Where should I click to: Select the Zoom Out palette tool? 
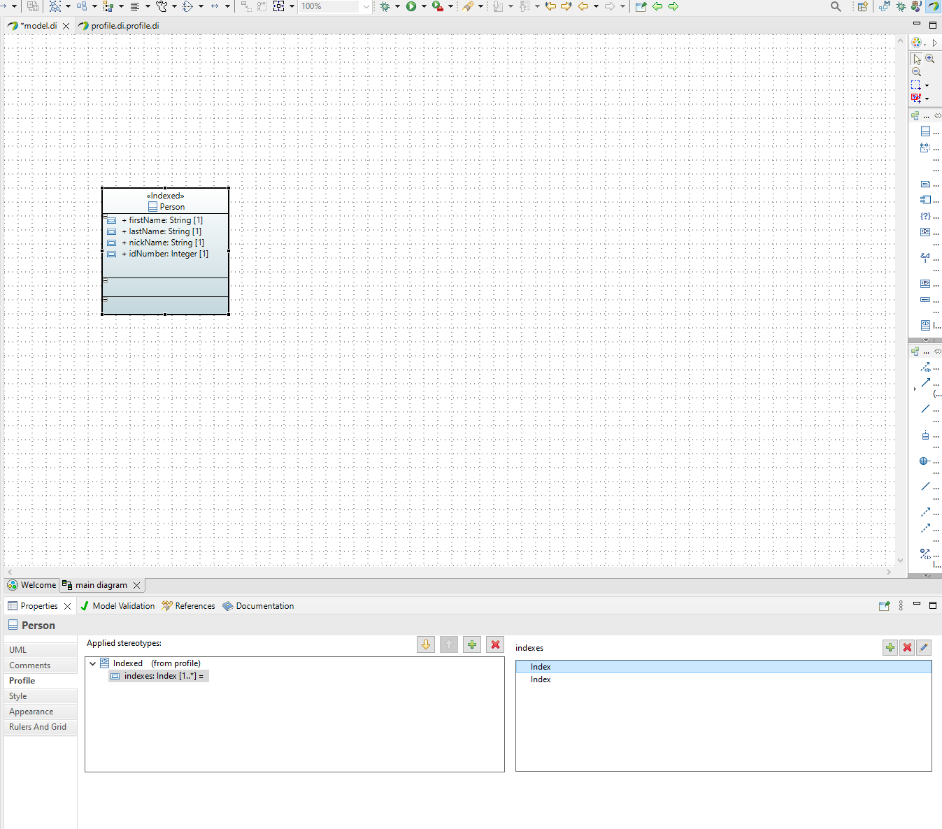(916, 72)
